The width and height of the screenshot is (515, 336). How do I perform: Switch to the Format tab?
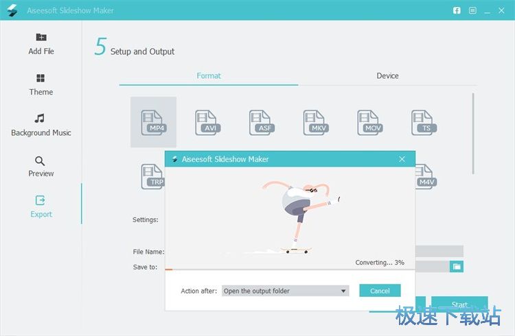pos(209,76)
